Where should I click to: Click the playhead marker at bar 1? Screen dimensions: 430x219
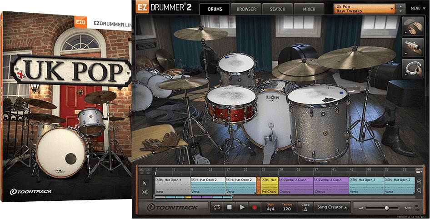pos(155,174)
